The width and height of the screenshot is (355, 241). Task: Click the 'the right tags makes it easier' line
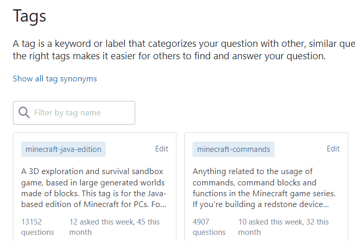tap(169, 56)
